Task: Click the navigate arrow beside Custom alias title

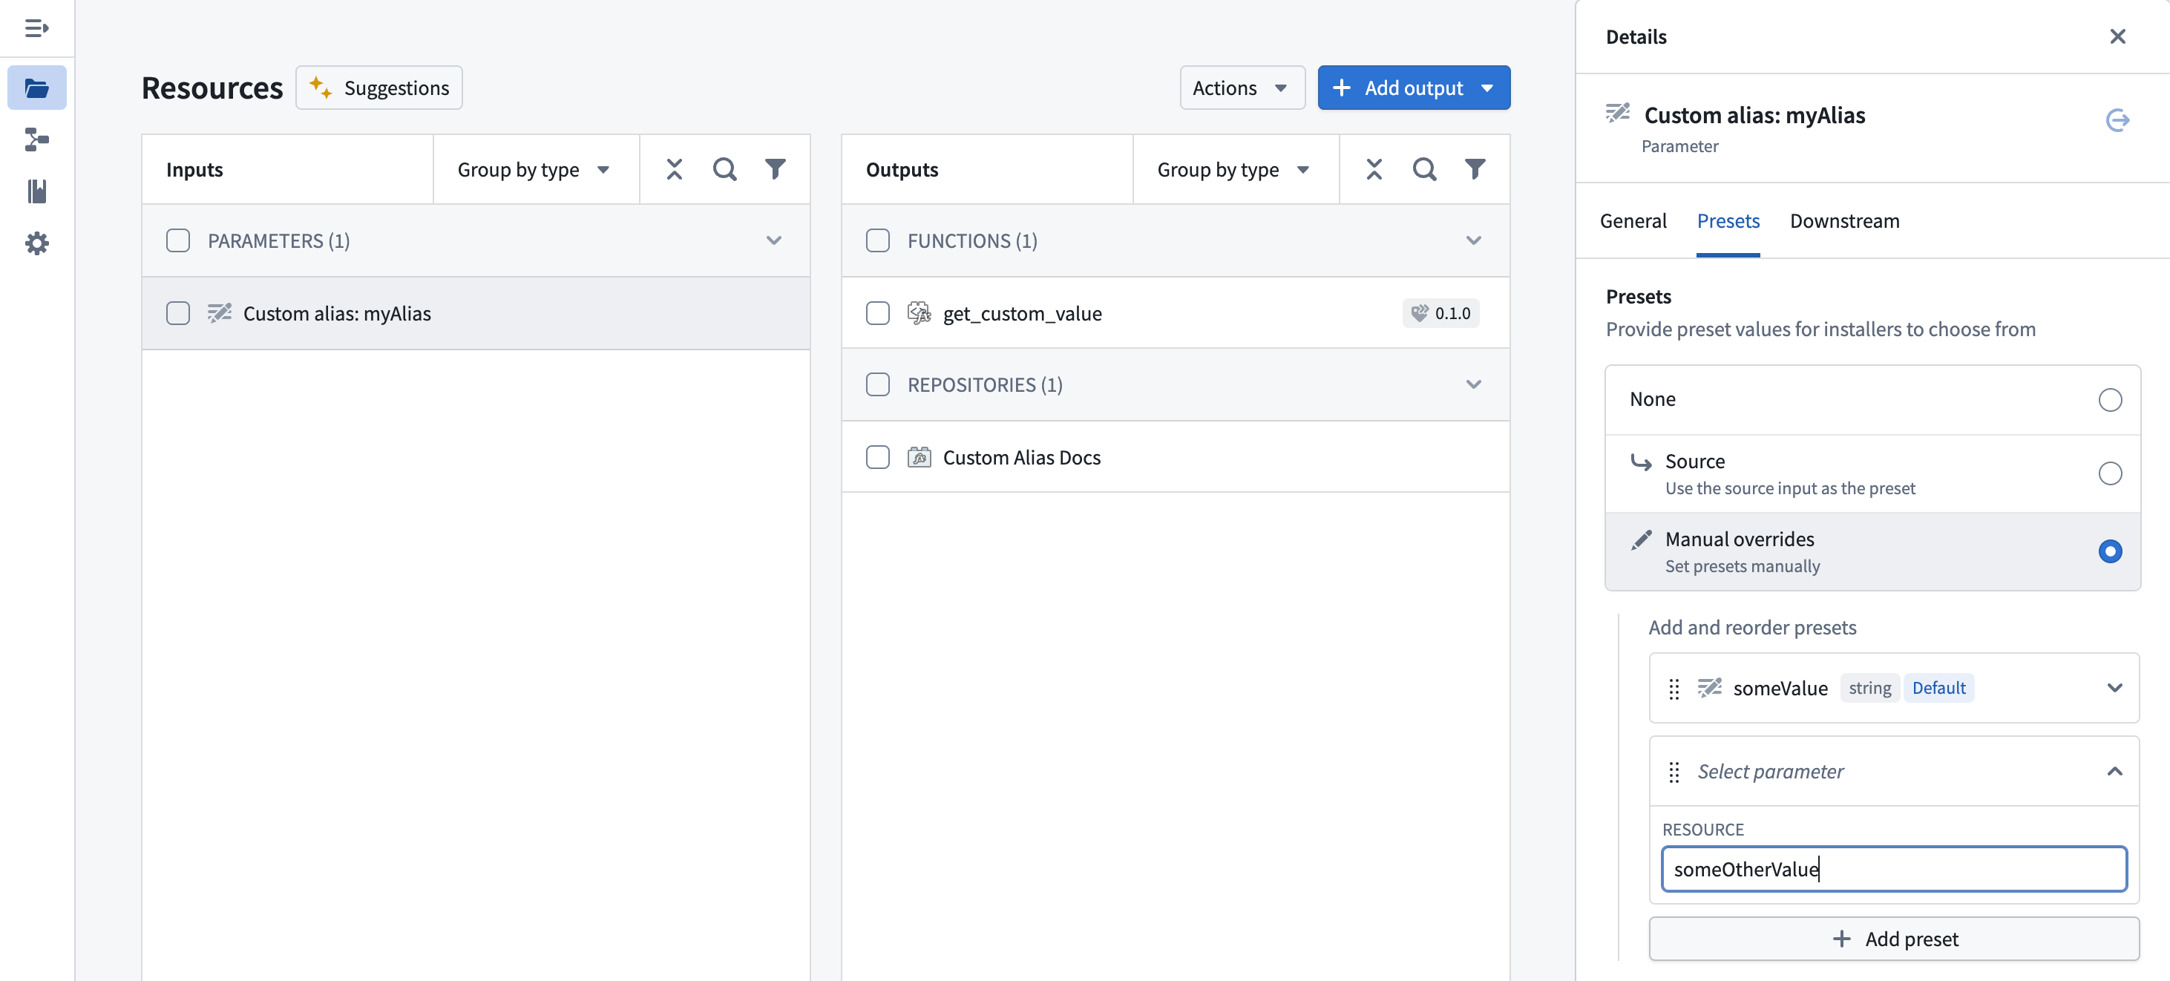Action: (x=2117, y=120)
